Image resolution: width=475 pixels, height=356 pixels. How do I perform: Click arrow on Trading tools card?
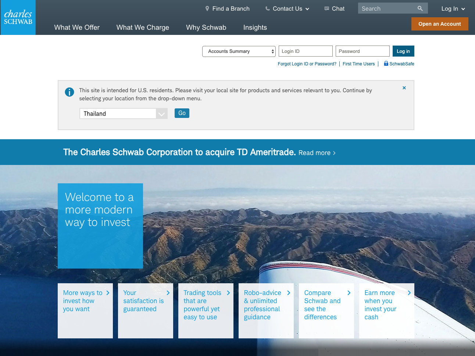click(228, 293)
